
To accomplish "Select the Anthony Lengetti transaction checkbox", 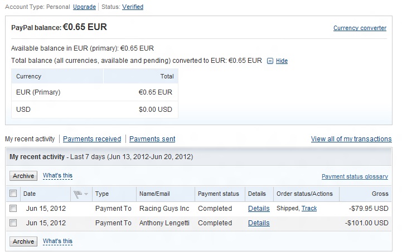I will (13, 223).
